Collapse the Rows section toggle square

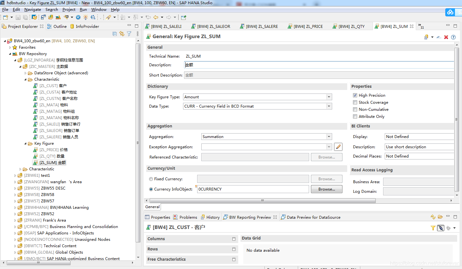click(234, 249)
